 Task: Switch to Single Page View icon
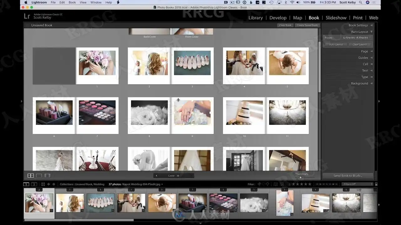click(47, 176)
